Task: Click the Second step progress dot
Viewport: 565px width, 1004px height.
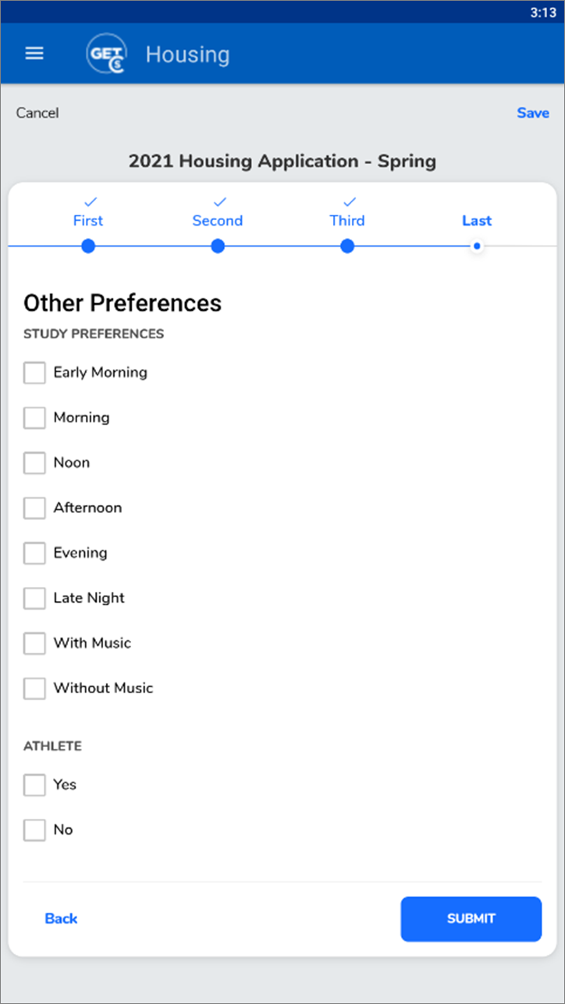Action: [x=218, y=247]
